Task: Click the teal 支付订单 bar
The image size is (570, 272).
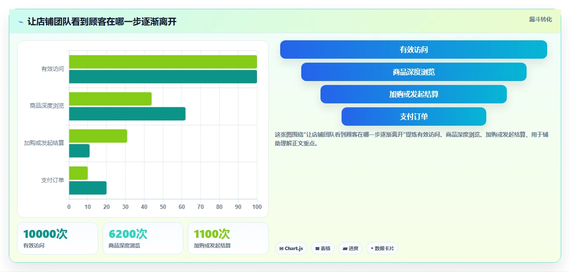Action: [x=88, y=188]
